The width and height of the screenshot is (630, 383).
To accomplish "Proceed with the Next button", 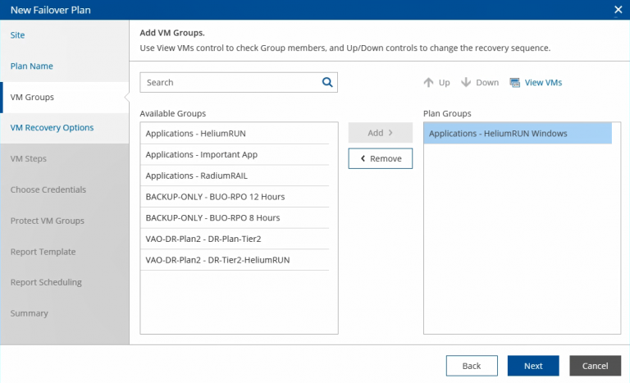I will tap(533, 366).
